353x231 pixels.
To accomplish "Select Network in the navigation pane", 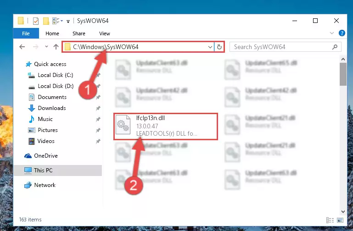I will click(45, 185).
